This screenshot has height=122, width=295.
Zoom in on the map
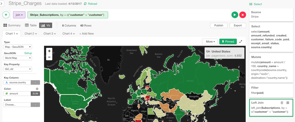coord(49,51)
